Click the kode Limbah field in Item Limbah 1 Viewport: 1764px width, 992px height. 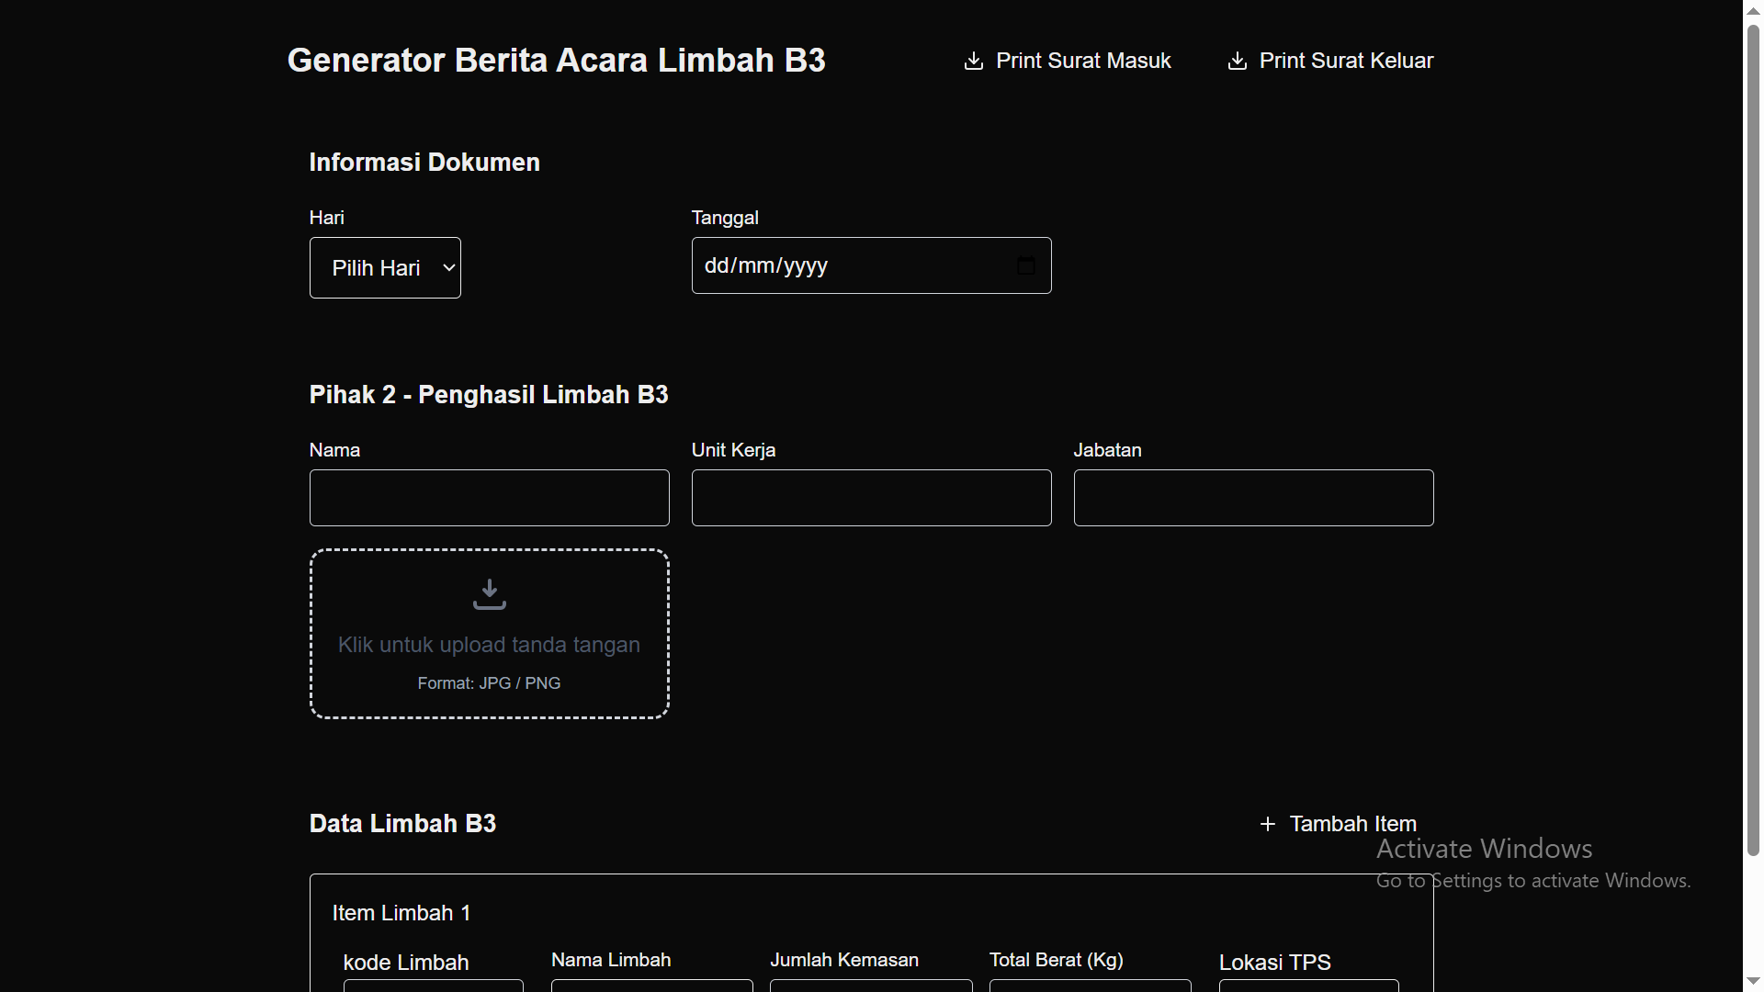tap(432, 986)
